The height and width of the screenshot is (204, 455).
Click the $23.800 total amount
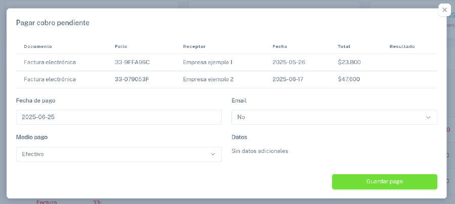pyautogui.click(x=349, y=63)
